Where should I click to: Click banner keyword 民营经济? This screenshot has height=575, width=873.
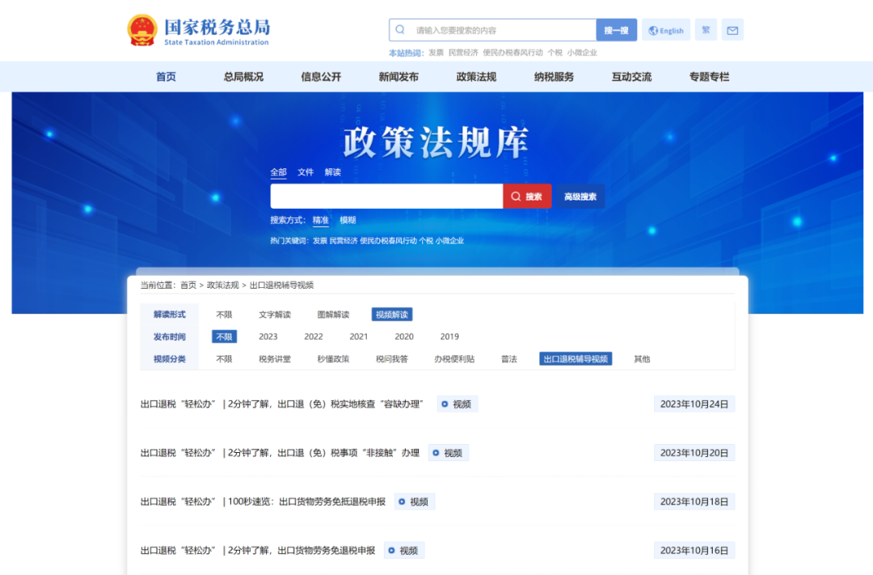(344, 241)
